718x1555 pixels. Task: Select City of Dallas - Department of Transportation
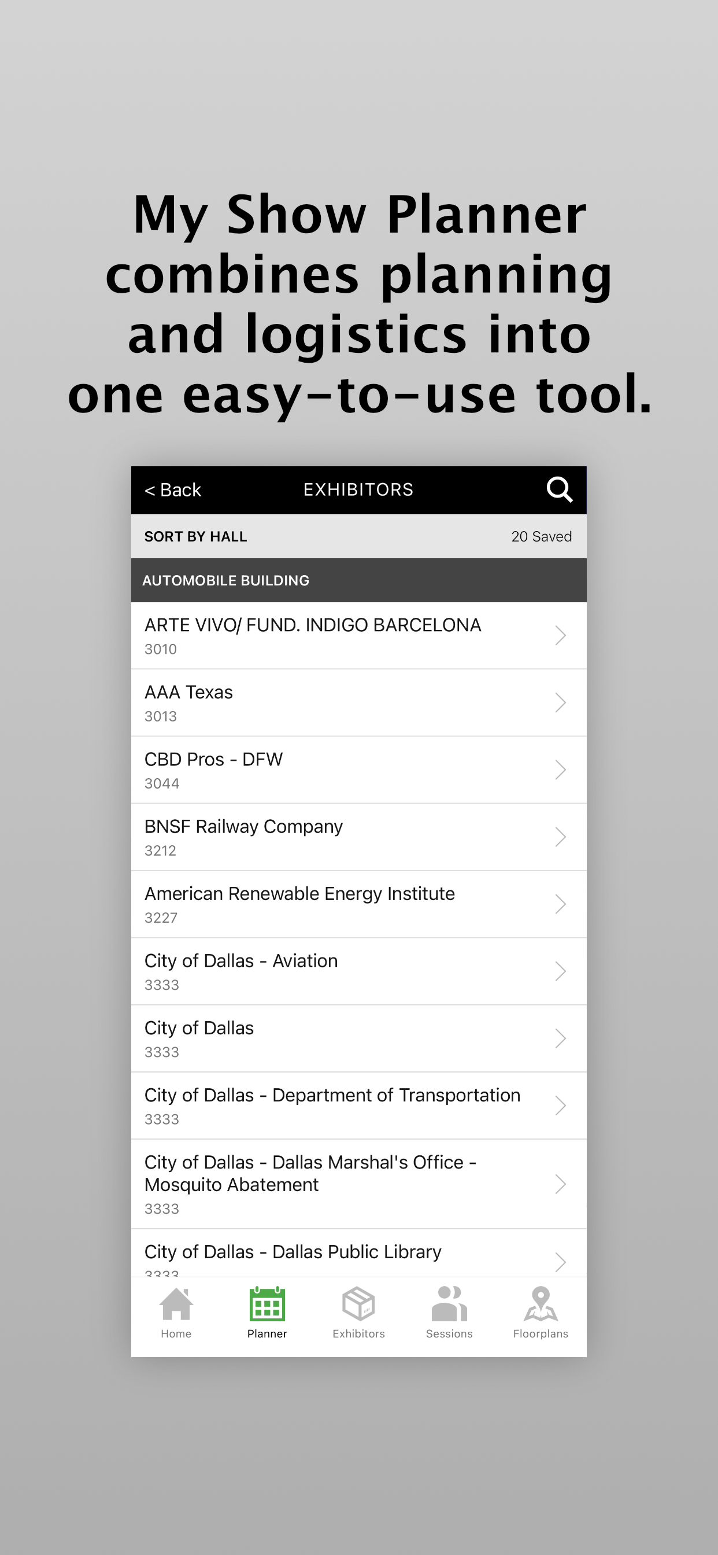[332, 1096]
